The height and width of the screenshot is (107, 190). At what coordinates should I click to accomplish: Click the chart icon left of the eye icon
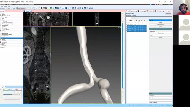[x=90, y=8]
